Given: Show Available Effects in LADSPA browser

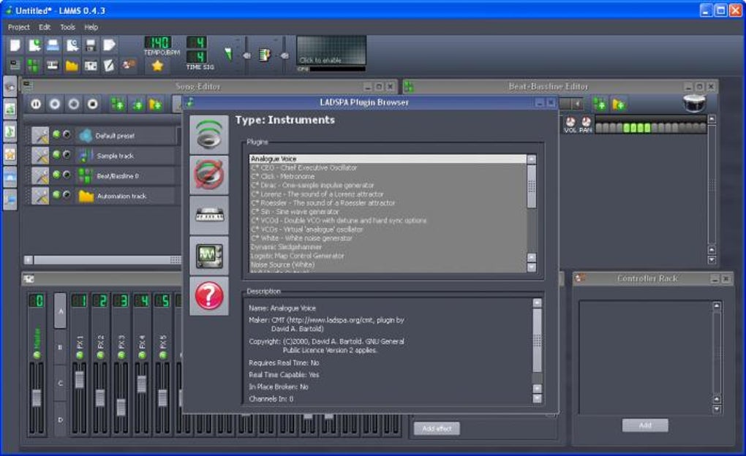Looking at the screenshot, I should click(209, 134).
